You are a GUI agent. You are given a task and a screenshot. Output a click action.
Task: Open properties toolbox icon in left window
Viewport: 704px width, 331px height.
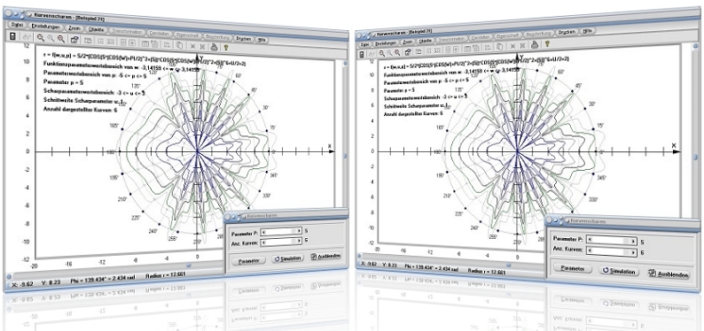[74, 40]
